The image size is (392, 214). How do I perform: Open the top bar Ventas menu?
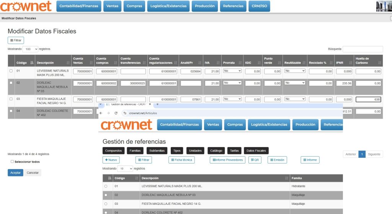pyautogui.click(x=112, y=6)
